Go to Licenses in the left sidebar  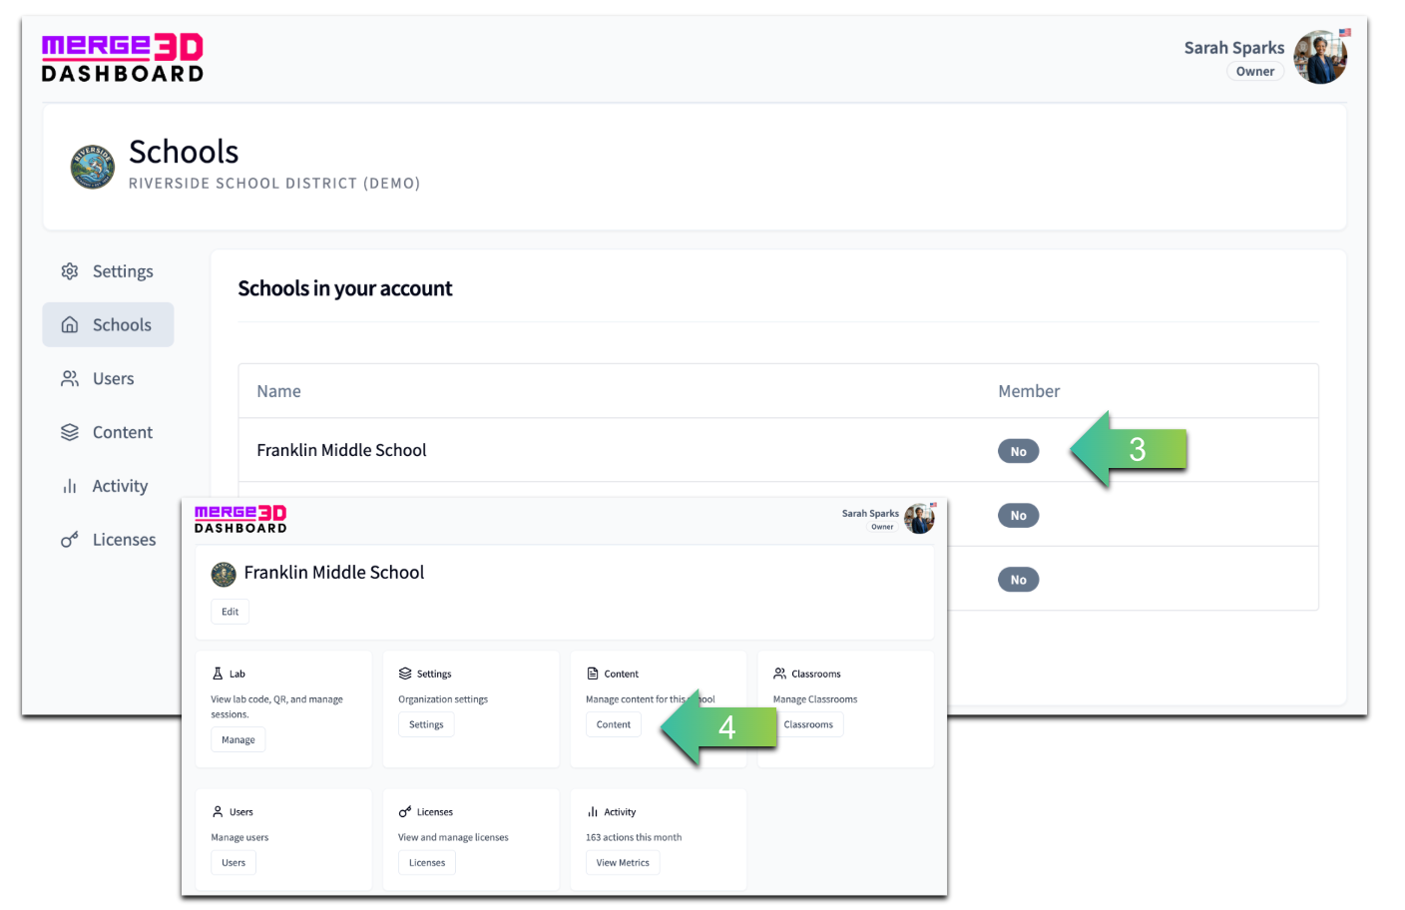(108, 540)
